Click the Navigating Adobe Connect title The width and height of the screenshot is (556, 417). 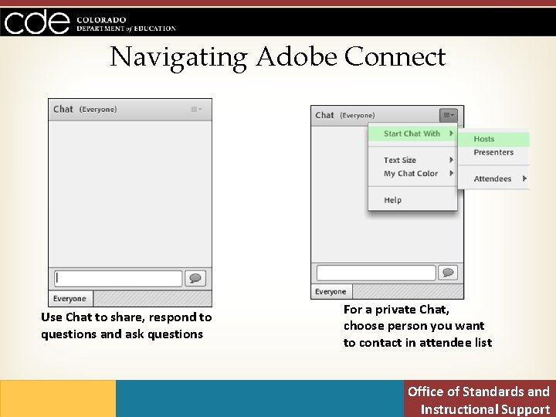coord(278,56)
